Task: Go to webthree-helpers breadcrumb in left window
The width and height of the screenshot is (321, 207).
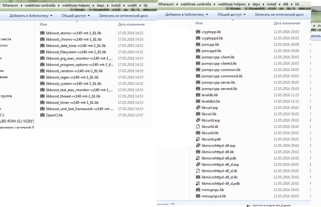Action: 76,5
